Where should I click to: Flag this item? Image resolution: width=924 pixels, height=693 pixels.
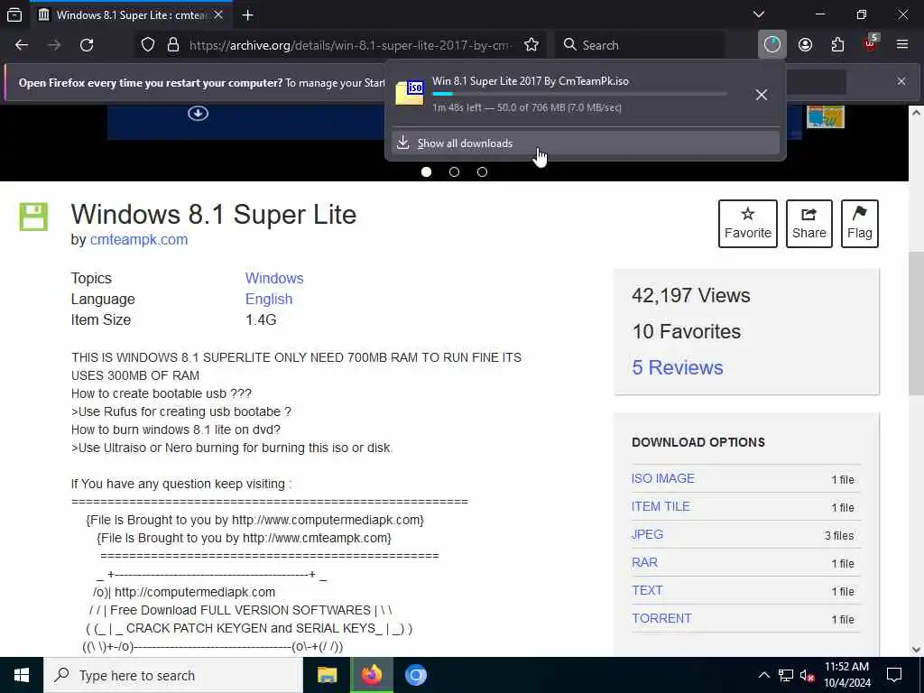860,224
